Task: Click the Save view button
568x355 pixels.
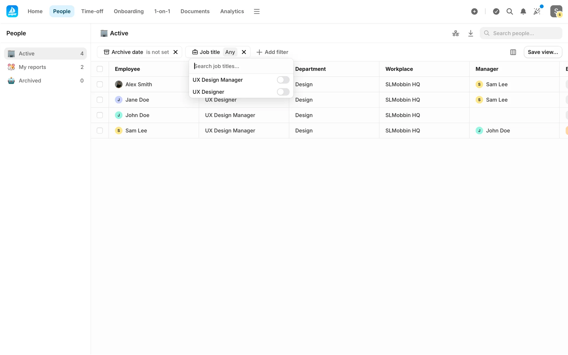Action: click(543, 52)
